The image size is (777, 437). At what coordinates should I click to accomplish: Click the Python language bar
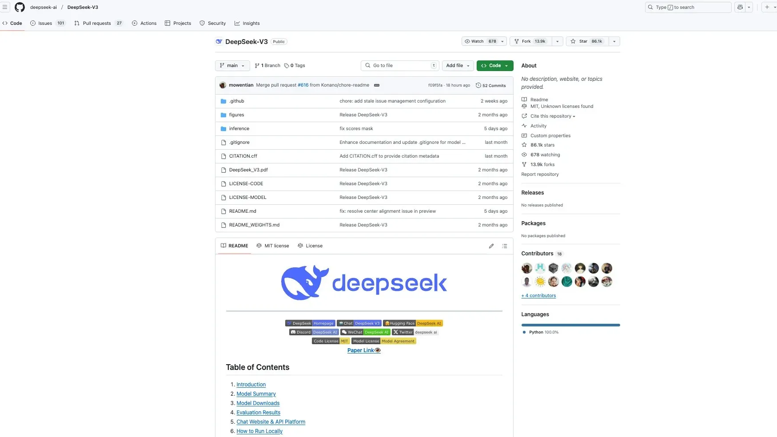pos(570,325)
